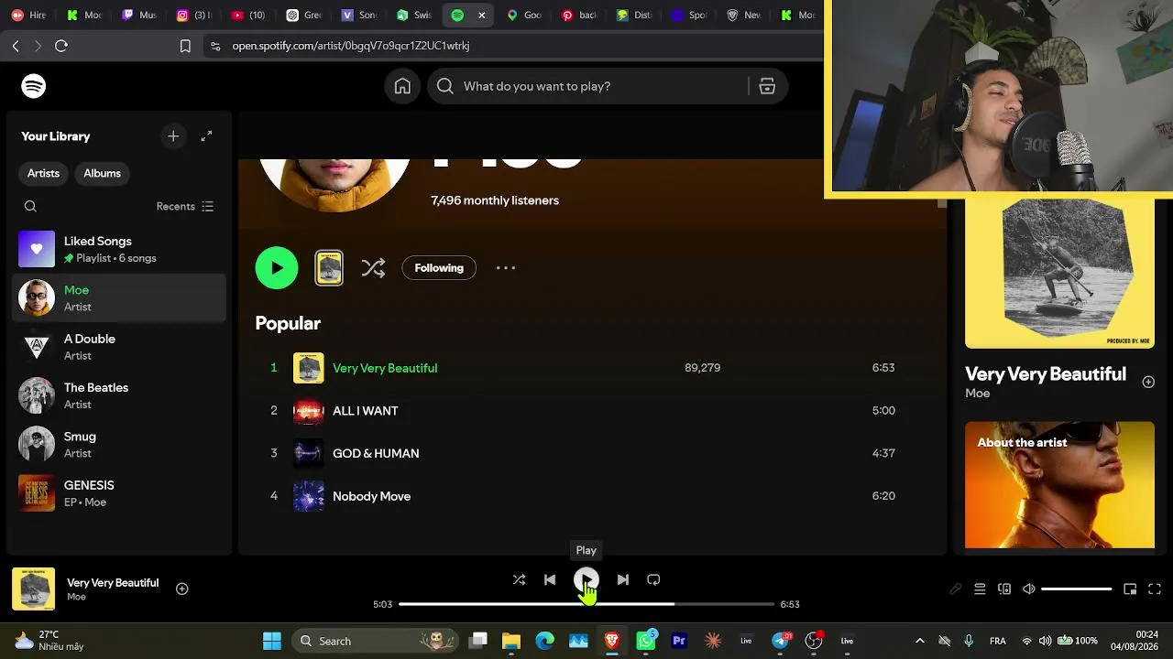The image size is (1173, 659).
Task: Open GENESIS EP in library
Action: coord(119,493)
